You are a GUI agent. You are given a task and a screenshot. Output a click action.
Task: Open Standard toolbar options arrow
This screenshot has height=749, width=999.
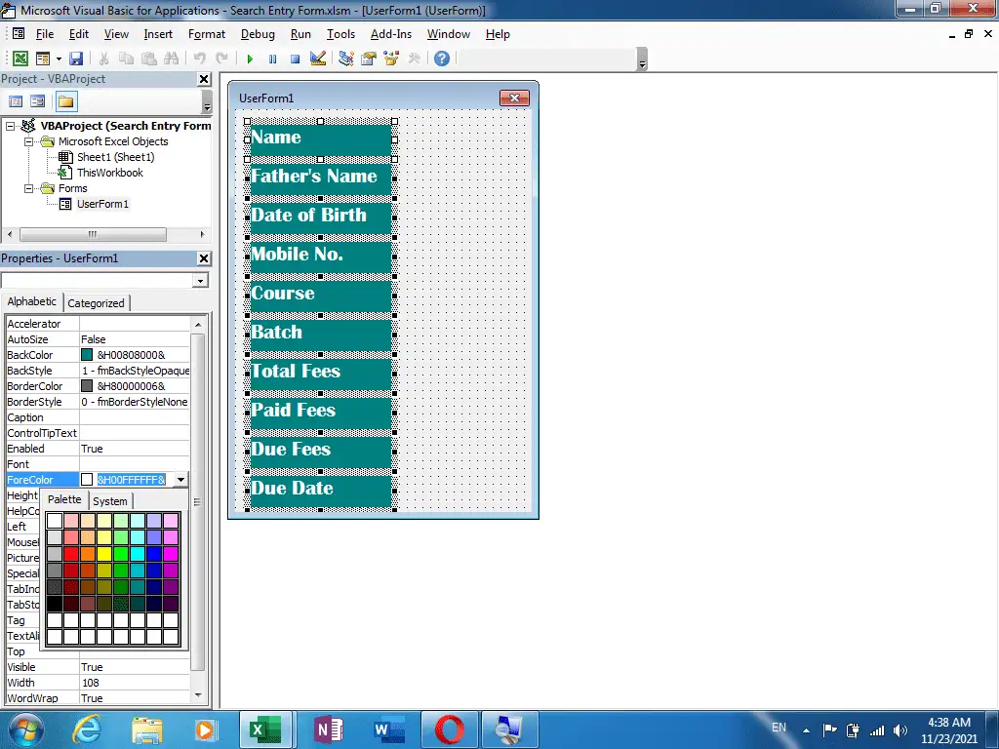tap(642, 59)
